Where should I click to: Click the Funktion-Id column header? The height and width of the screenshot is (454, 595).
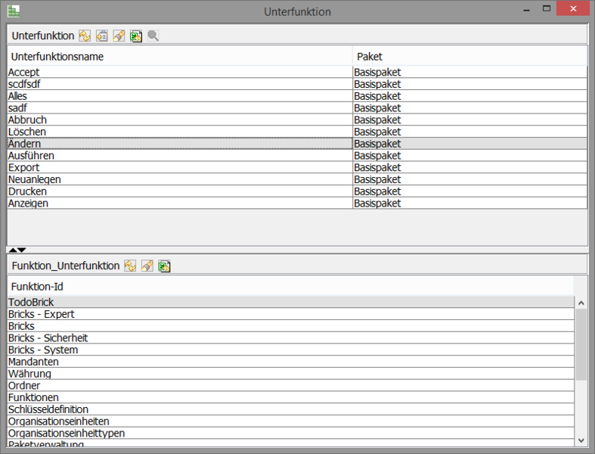[290, 286]
